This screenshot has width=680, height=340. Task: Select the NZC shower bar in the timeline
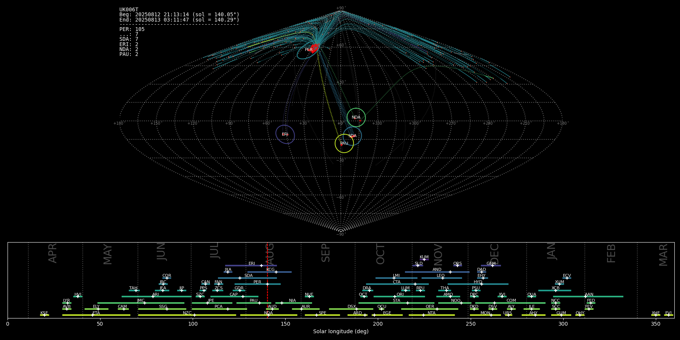(x=187, y=315)
